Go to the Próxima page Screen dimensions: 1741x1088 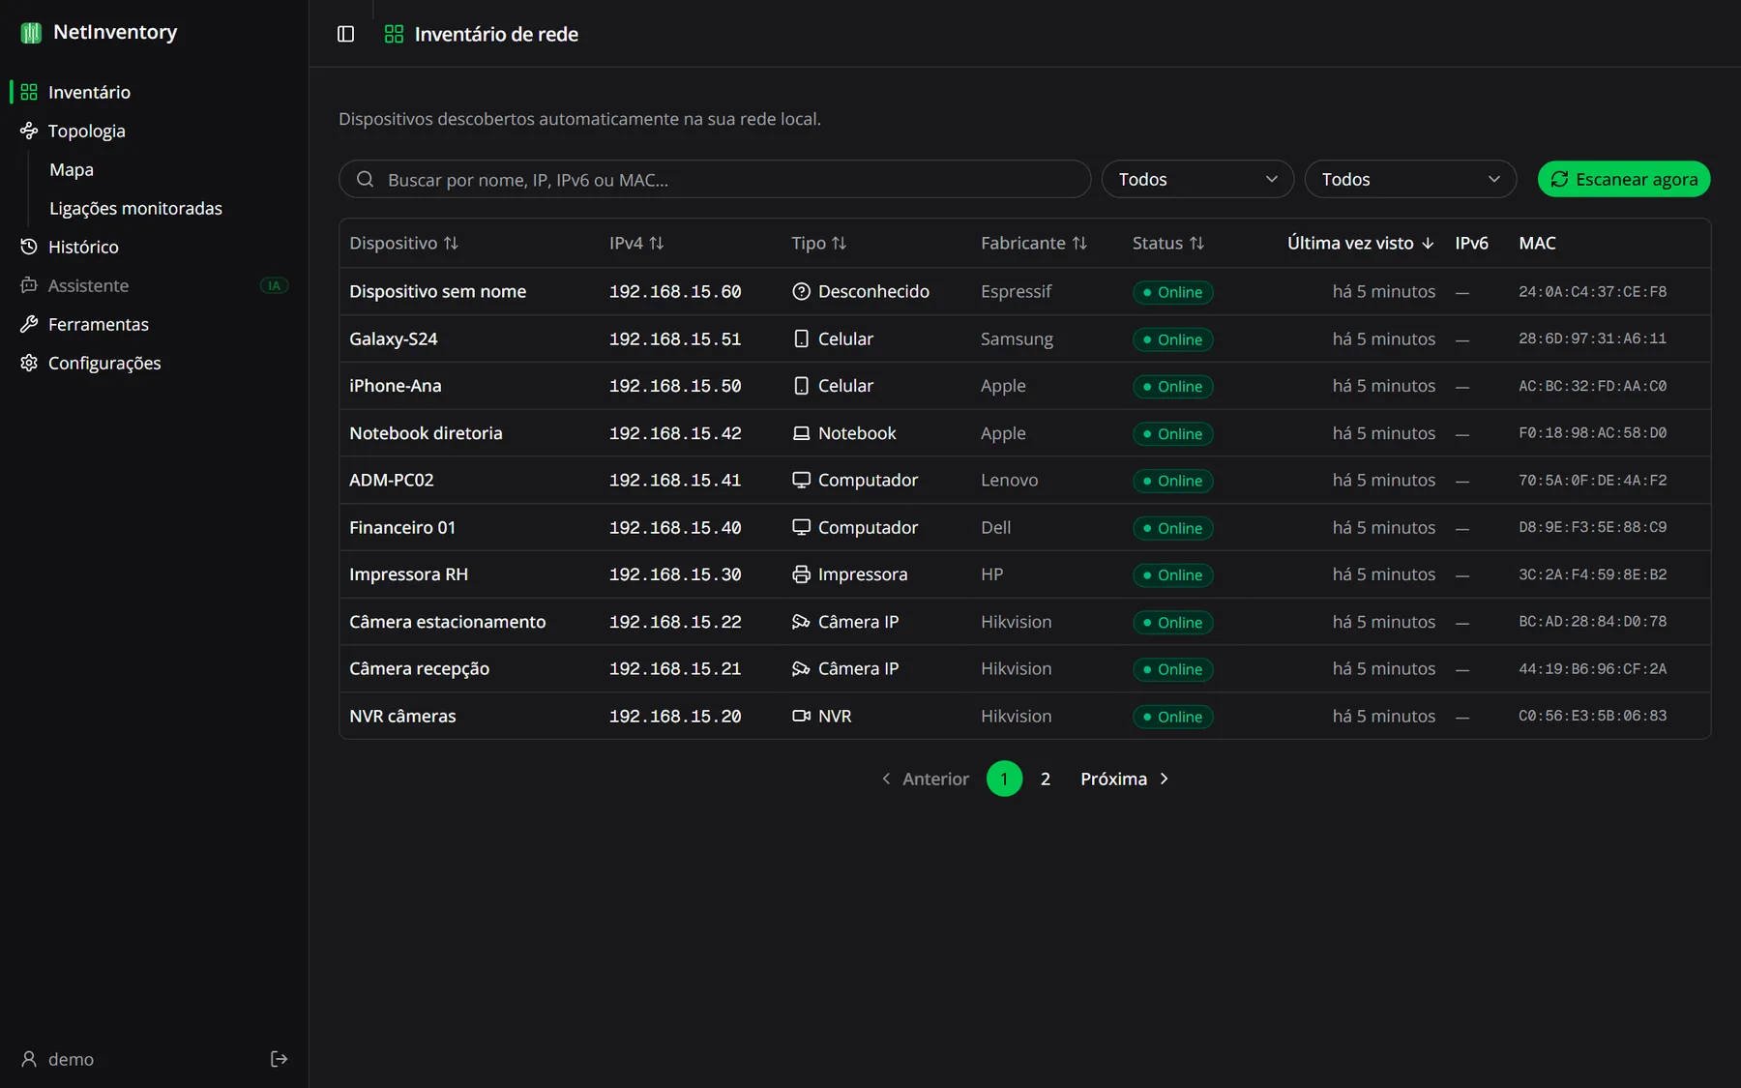pos(1125,779)
